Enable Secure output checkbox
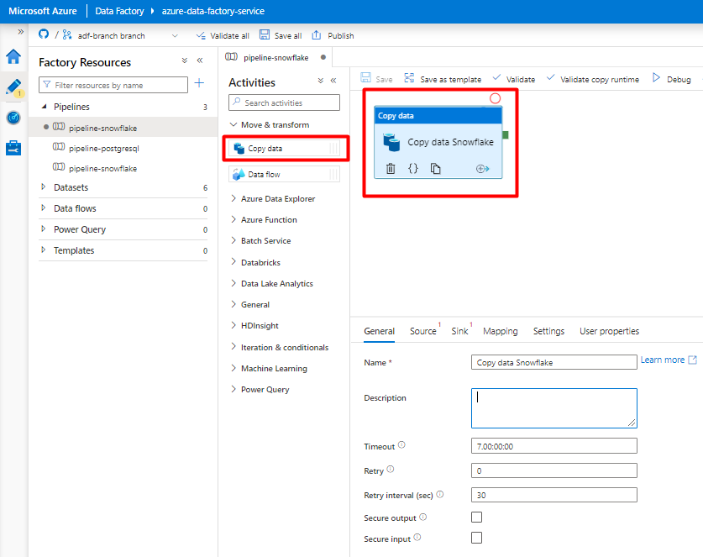The height and width of the screenshot is (557, 703). [x=476, y=517]
